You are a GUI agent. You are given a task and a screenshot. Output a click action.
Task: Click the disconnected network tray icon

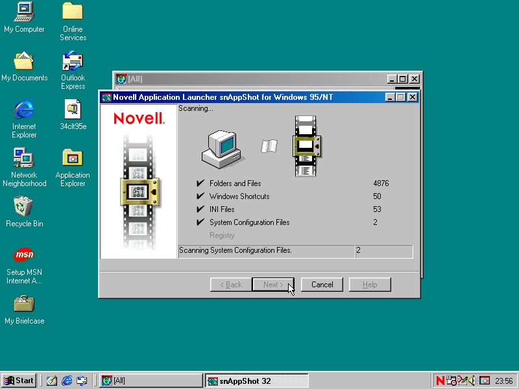point(463,381)
